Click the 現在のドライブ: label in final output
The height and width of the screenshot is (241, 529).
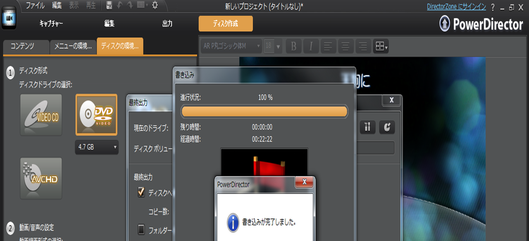(151, 127)
